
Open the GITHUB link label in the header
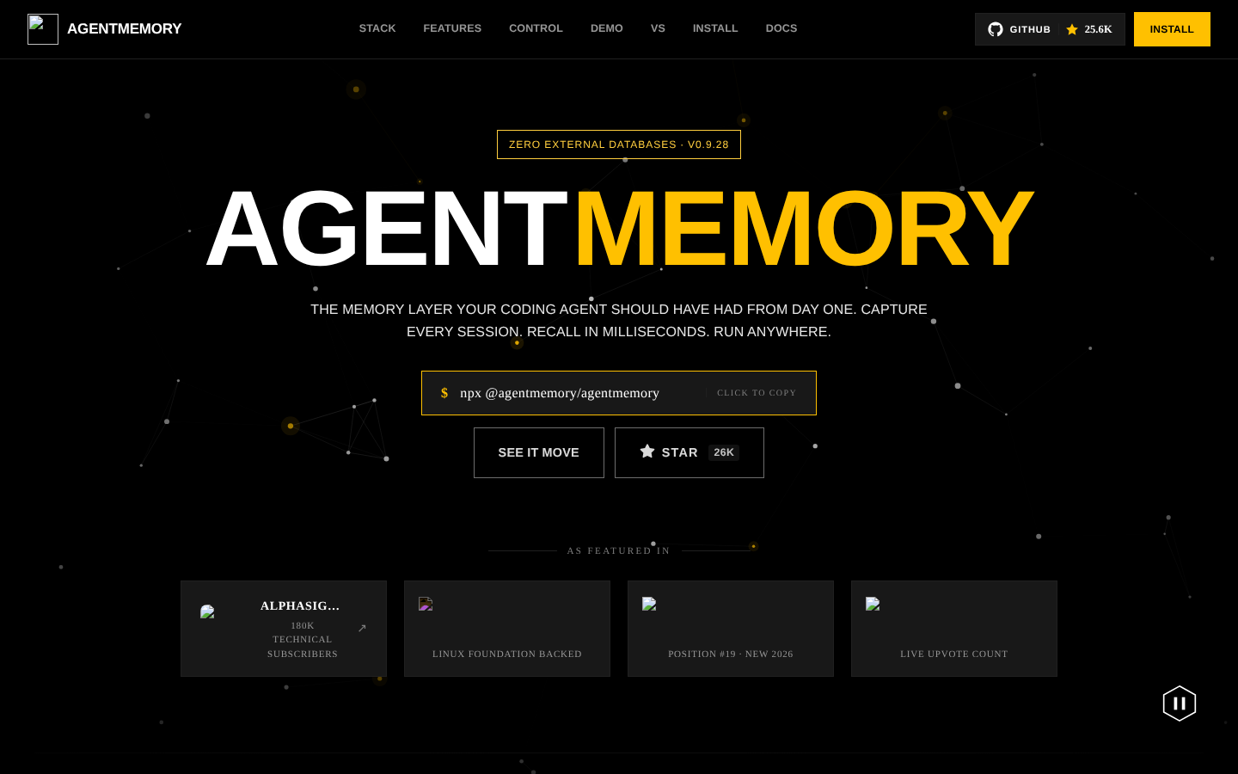tap(1030, 29)
